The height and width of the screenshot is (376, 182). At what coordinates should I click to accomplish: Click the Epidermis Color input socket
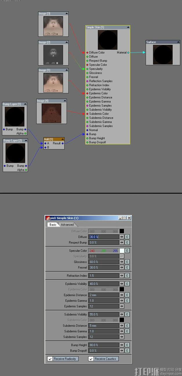87,93
